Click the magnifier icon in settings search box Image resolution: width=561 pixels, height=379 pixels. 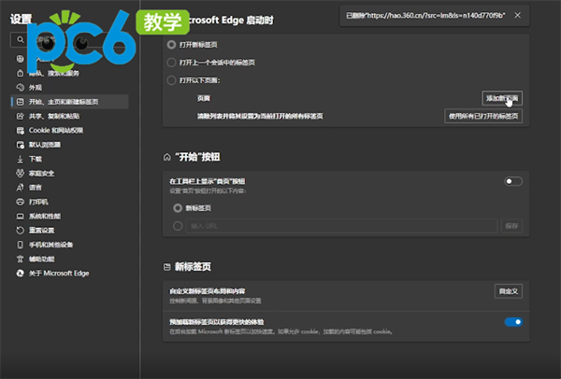(x=20, y=39)
